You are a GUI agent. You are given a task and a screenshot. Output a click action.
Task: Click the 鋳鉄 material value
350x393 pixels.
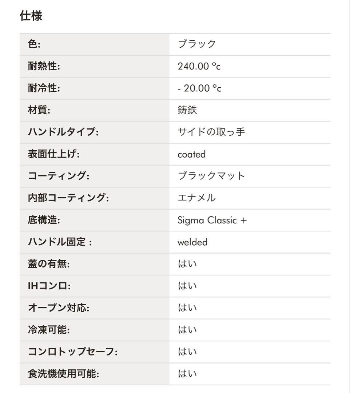(x=187, y=110)
